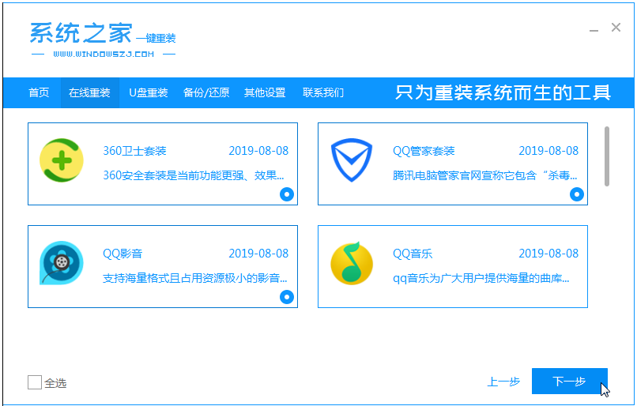Open the 首页 tab

[39, 92]
